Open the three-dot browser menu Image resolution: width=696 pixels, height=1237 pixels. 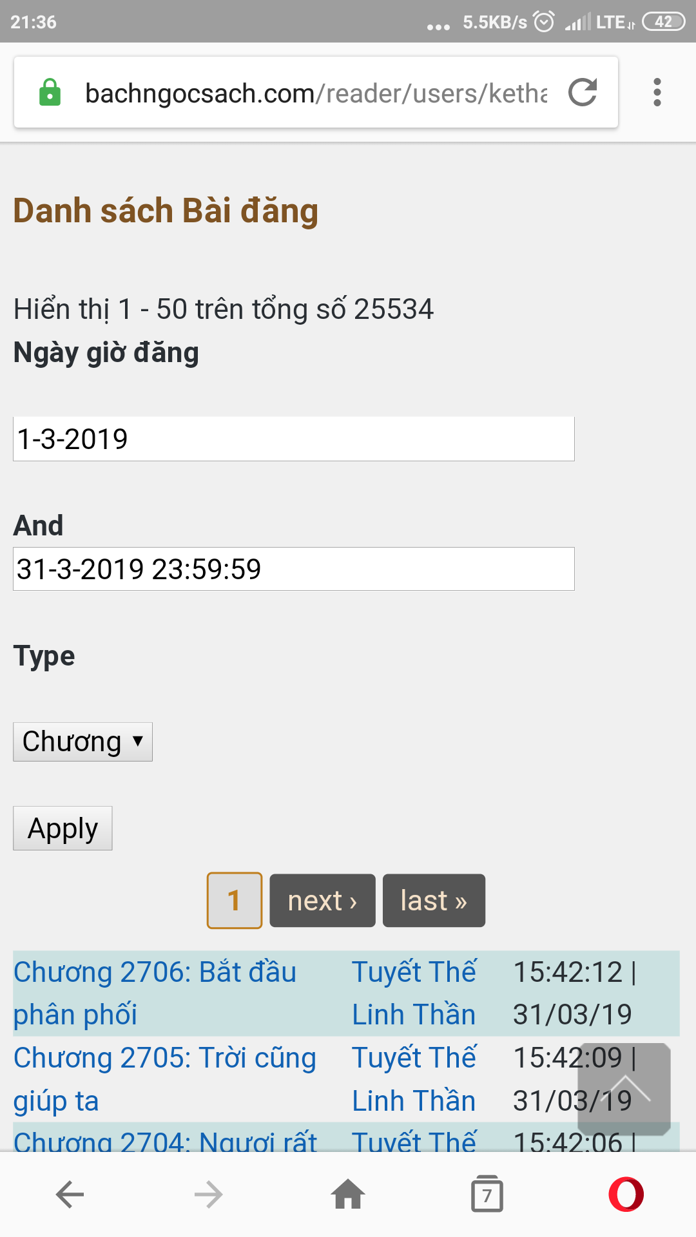tap(657, 92)
